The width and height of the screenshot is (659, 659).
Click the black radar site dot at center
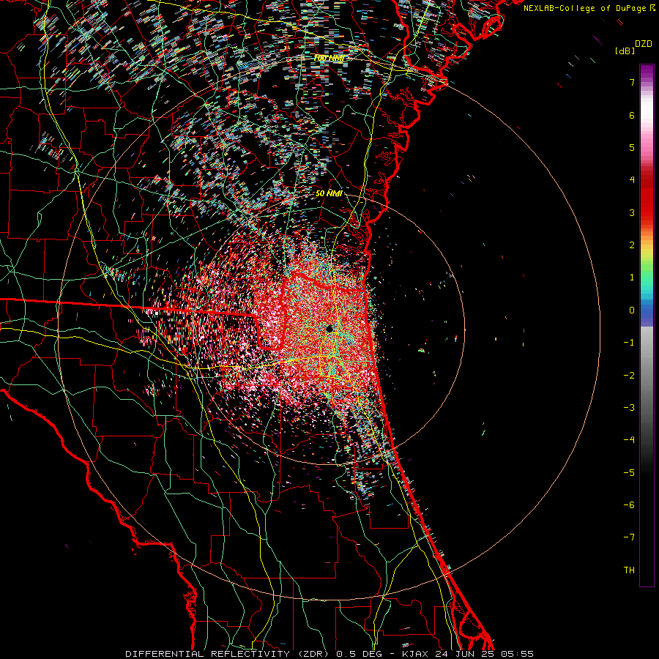(329, 329)
